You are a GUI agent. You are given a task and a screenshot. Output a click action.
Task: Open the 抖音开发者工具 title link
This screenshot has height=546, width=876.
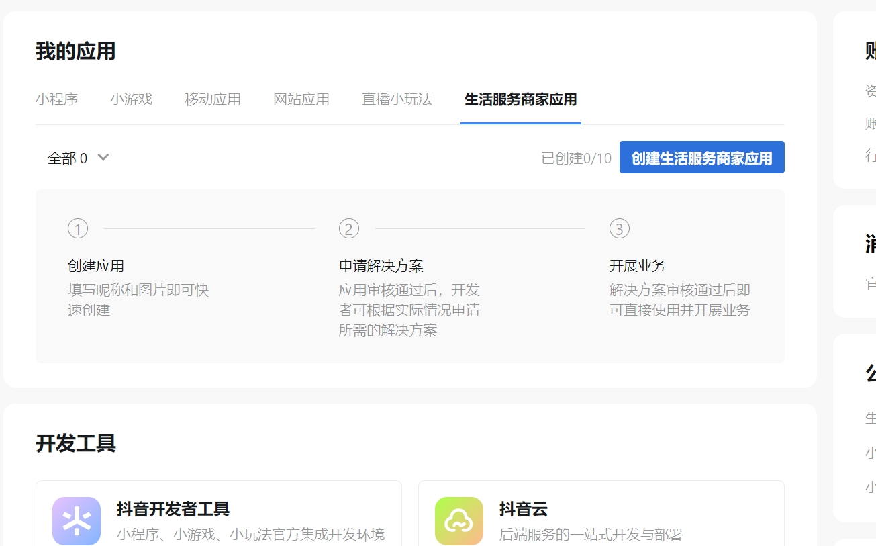[173, 509]
